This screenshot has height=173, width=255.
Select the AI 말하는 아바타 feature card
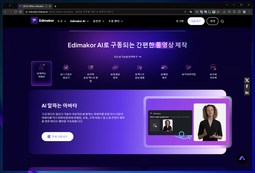coord(42,73)
